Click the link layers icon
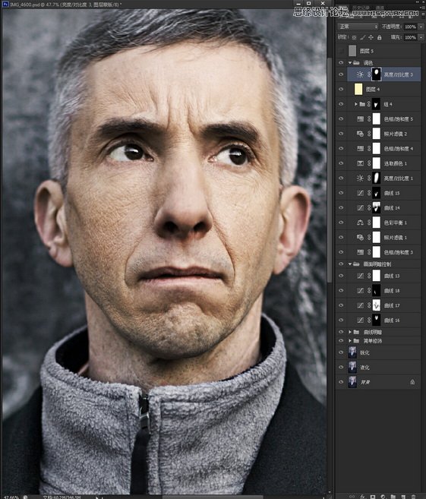This screenshot has width=426, height=499. pos(352,497)
